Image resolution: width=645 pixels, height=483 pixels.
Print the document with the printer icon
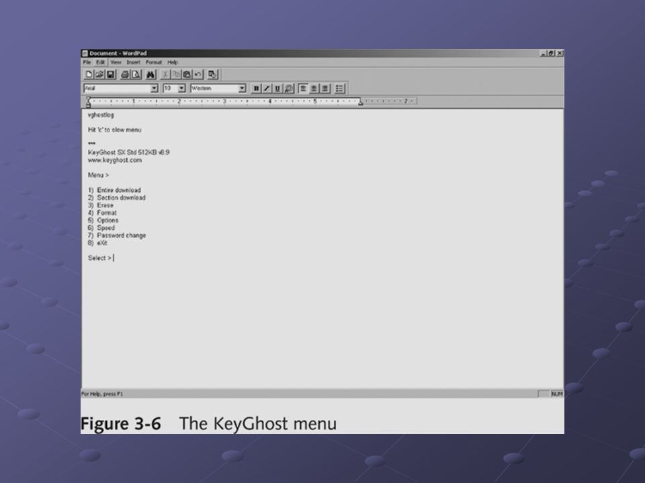pos(125,74)
